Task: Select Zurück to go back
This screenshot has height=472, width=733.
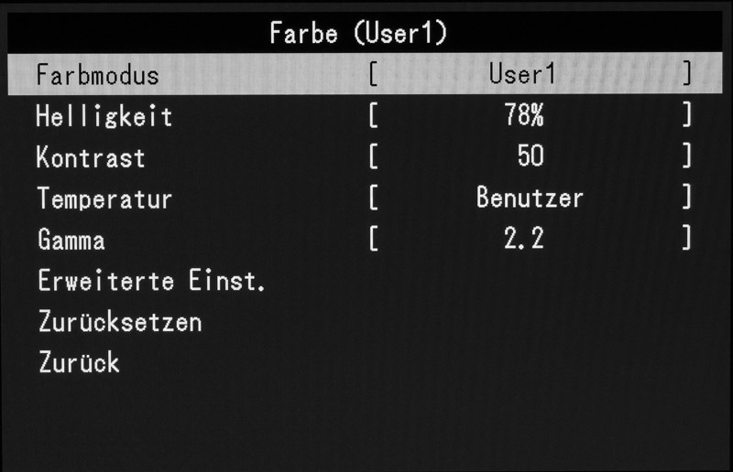Action: (x=365, y=362)
